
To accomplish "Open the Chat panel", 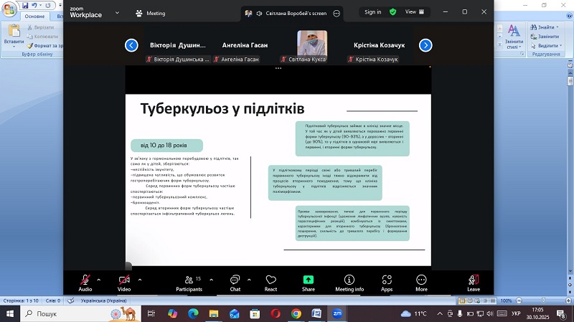I will click(x=235, y=282).
